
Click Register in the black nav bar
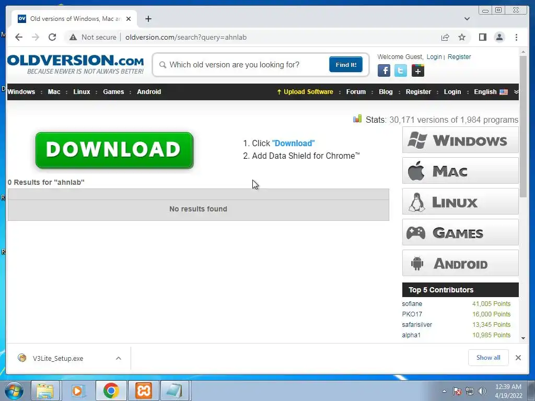pos(418,92)
